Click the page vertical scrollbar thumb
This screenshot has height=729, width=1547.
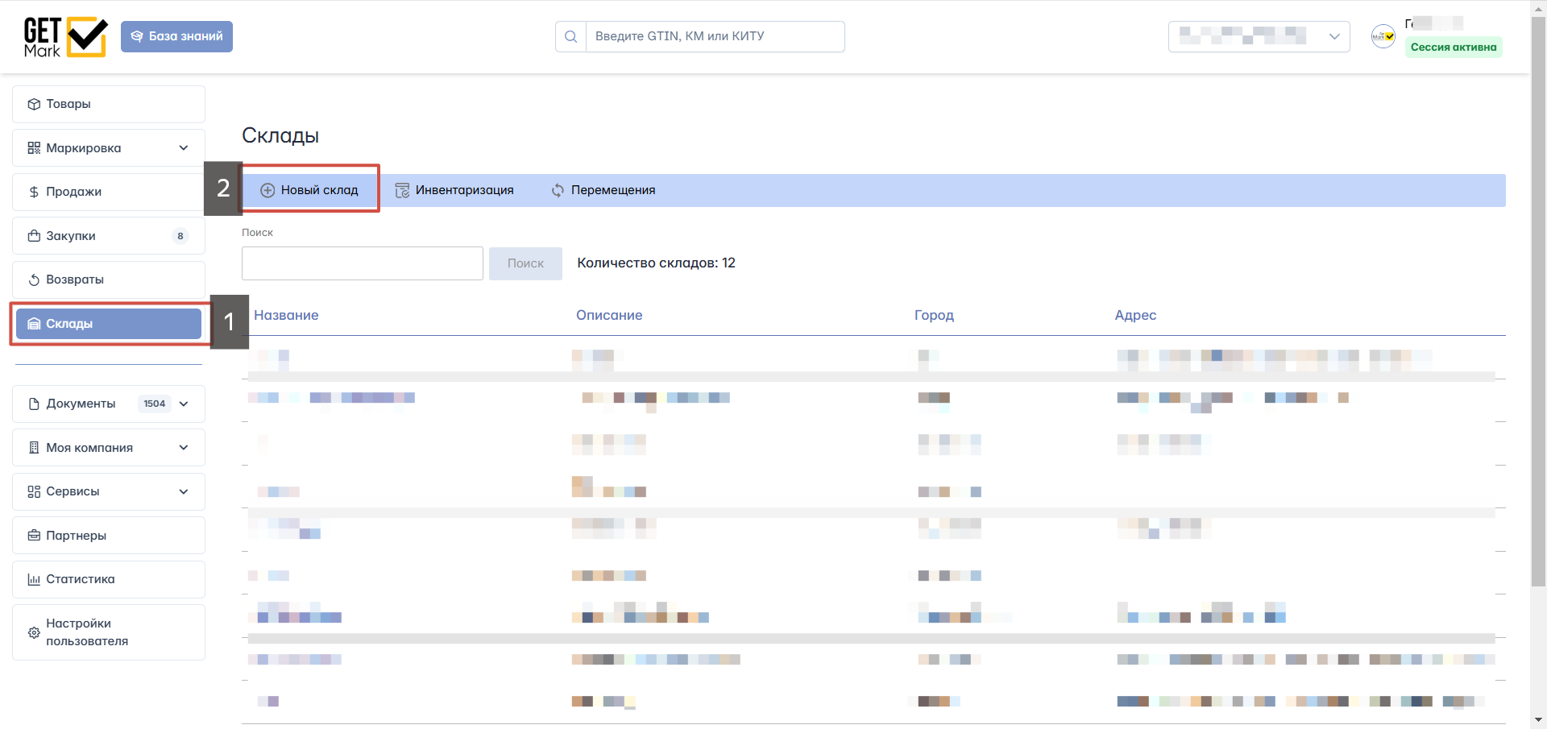click(x=1538, y=302)
